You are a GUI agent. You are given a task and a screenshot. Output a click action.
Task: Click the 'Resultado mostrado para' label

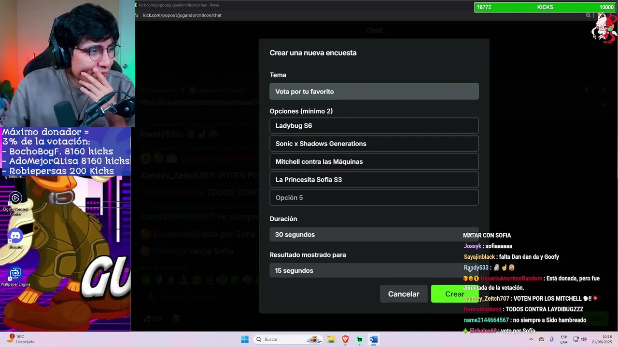pos(308,255)
